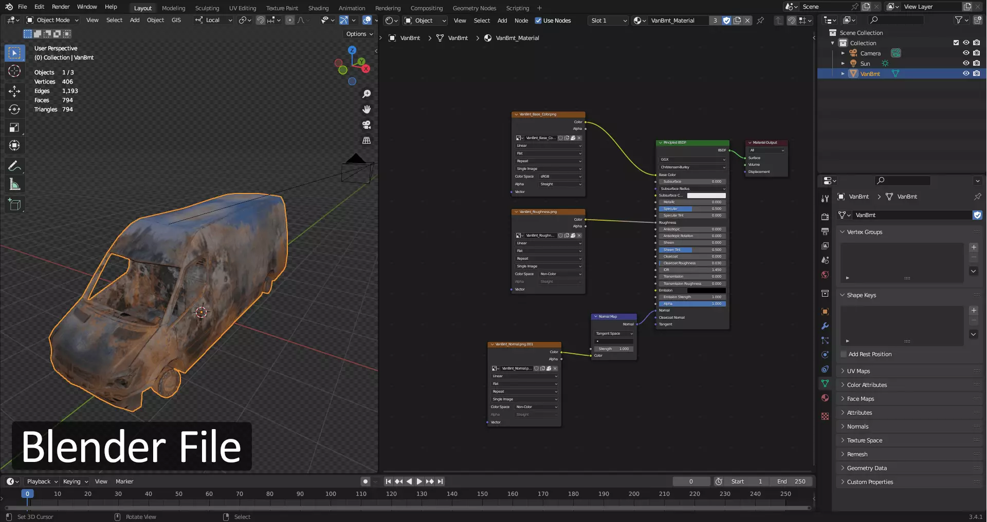This screenshot has height=522, width=987.
Task: Click the Marker button in timeline
Action: [124, 481]
